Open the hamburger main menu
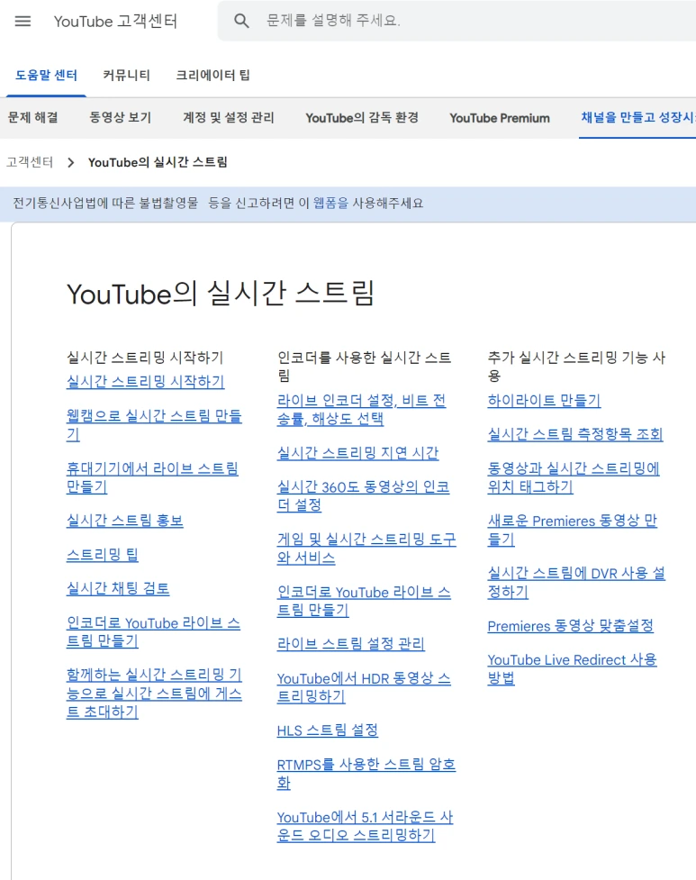 tap(23, 22)
